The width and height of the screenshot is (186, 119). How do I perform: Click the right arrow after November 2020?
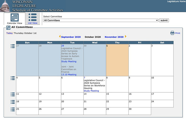(x=126, y=36)
